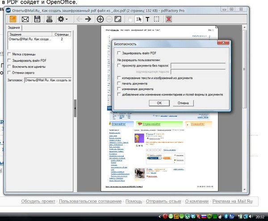Expand the gear icon's dropdown arrow
The width and height of the screenshot is (268, 221).
(67, 19)
